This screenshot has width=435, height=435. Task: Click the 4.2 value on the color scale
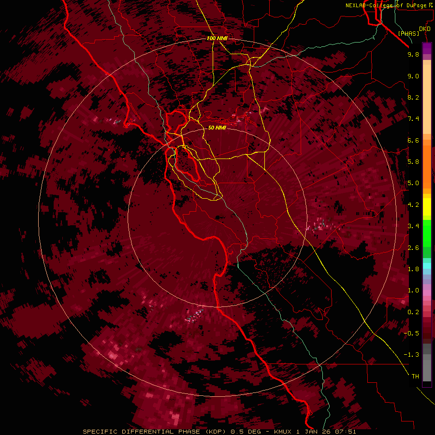click(x=413, y=205)
